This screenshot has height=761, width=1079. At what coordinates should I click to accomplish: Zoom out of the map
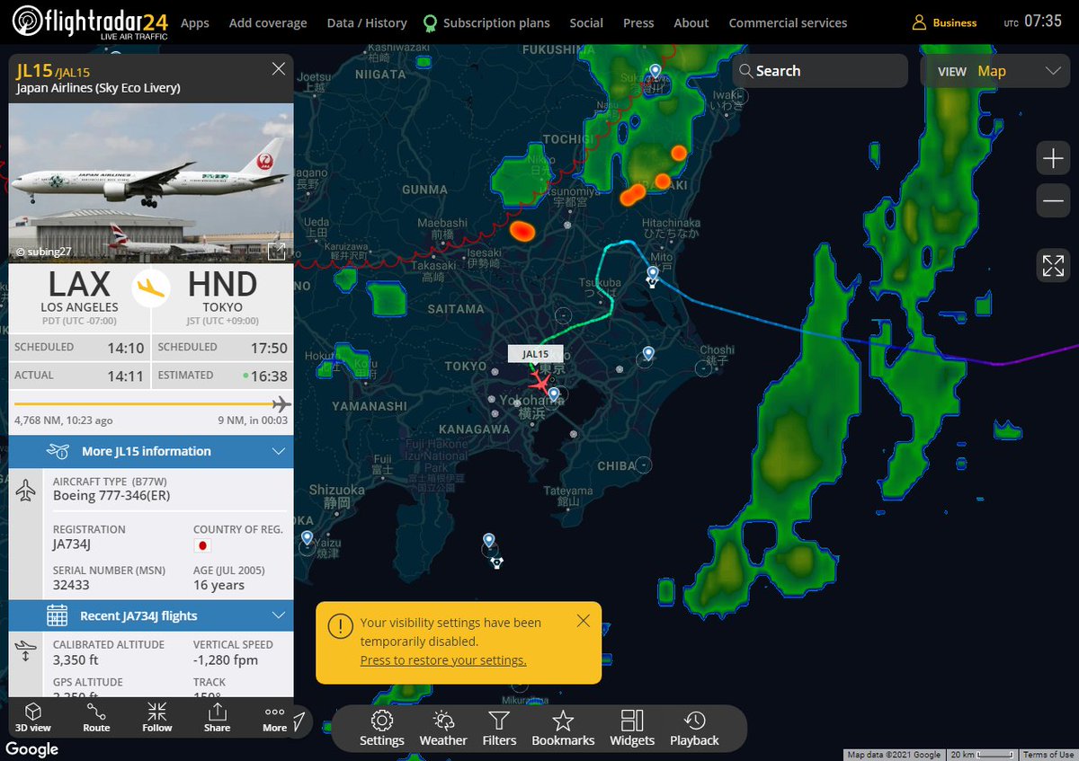click(x=1052, y=201)
